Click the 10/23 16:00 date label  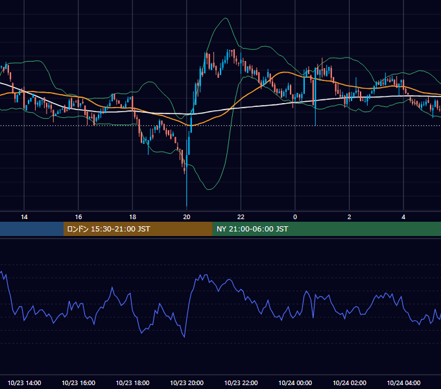click(x=78, y=383)
